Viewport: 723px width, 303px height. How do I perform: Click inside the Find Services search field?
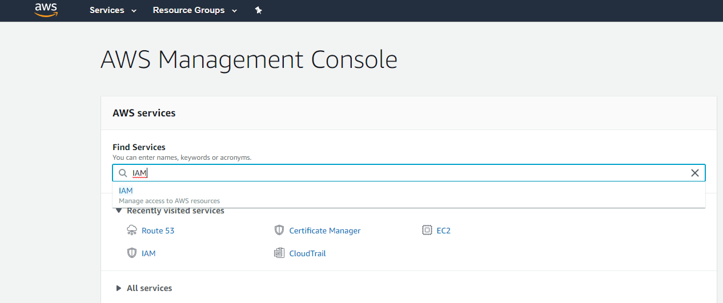tap(400, 173)
